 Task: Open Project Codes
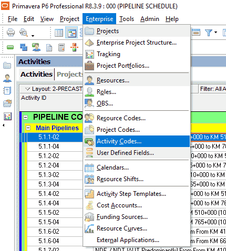tap(137, 130)
